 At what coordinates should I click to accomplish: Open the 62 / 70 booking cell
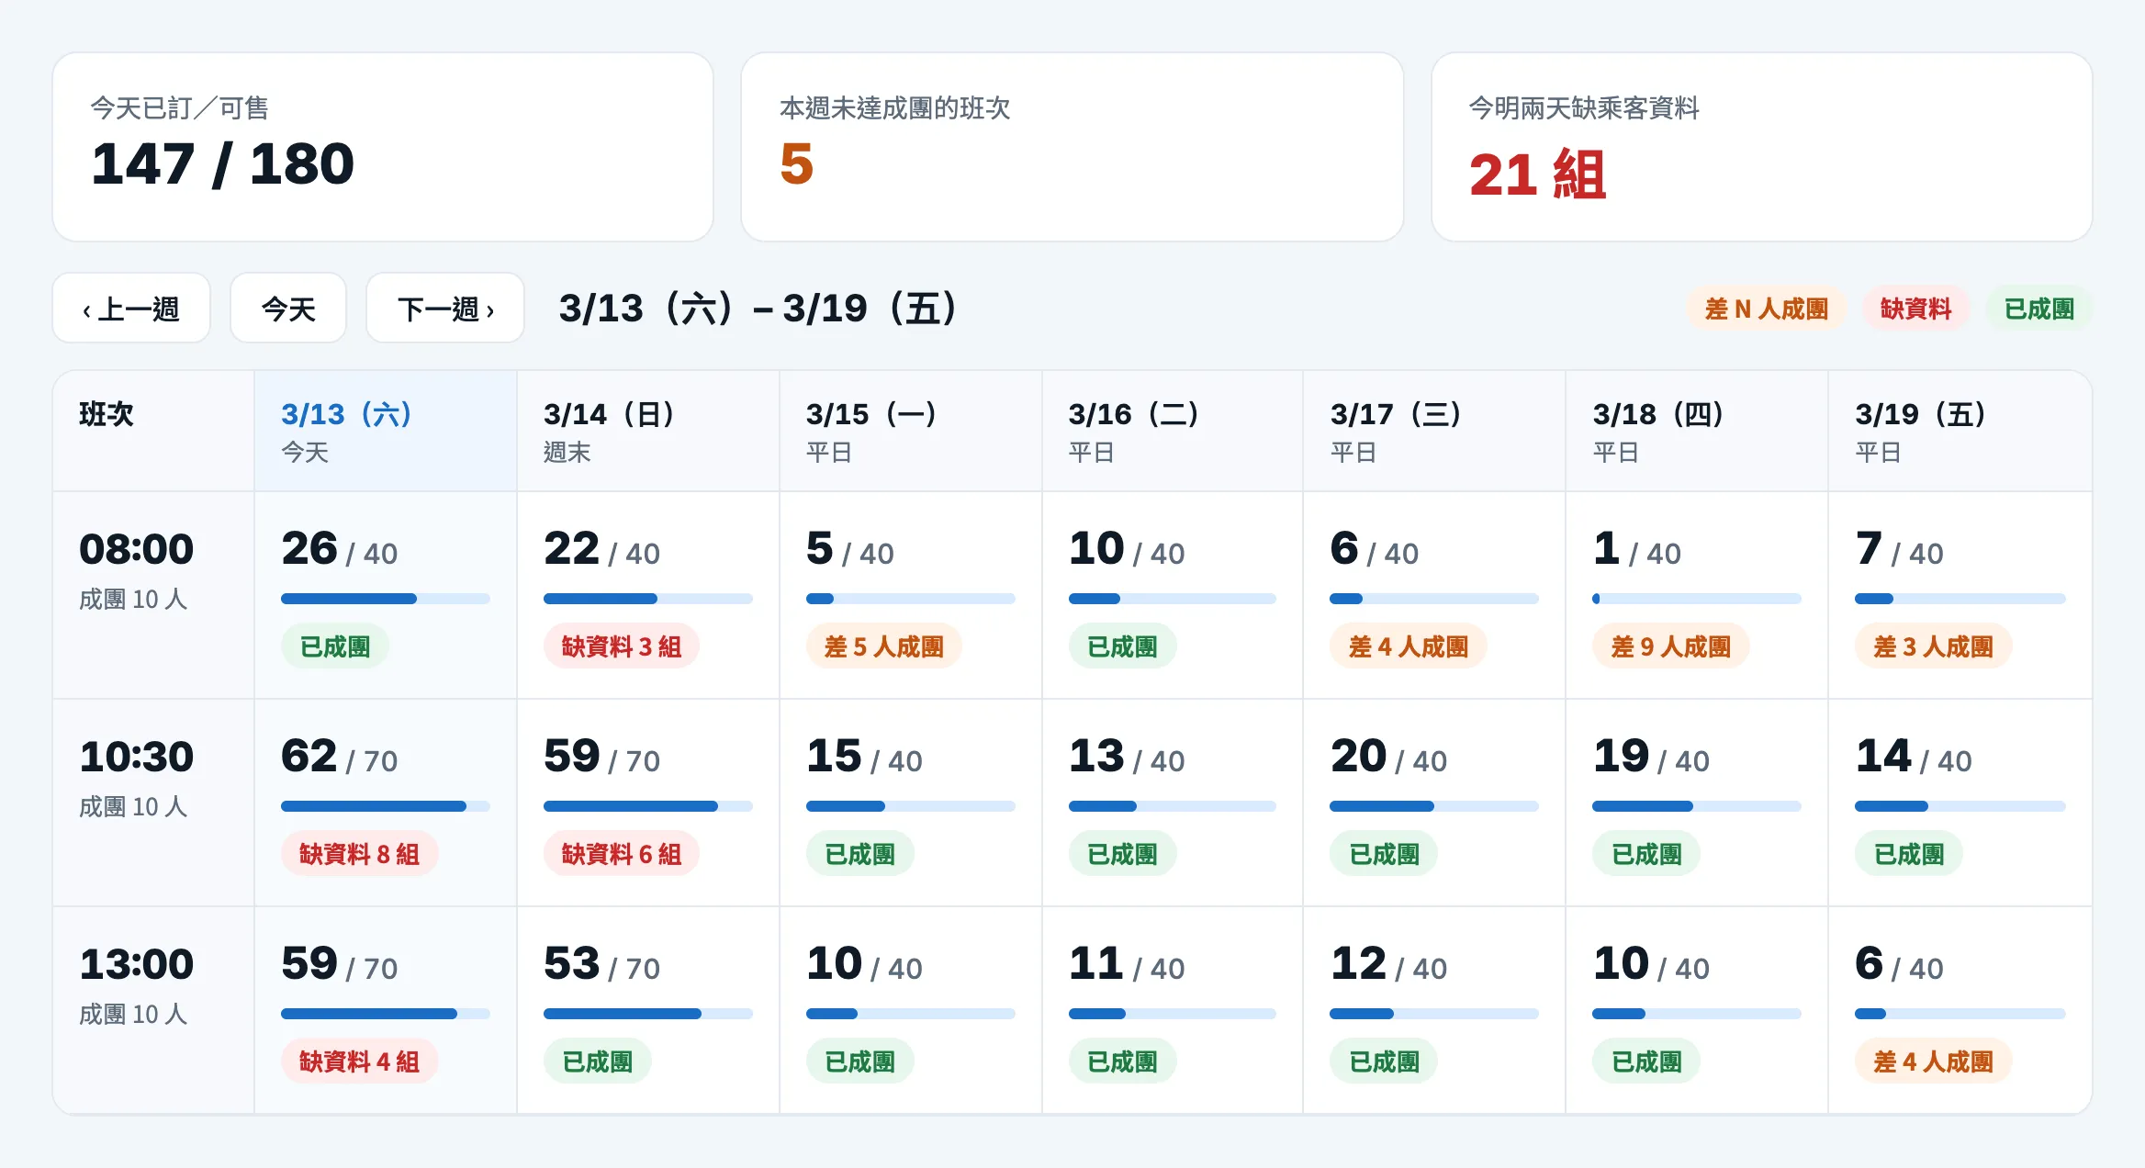click(x=386, y=803)
